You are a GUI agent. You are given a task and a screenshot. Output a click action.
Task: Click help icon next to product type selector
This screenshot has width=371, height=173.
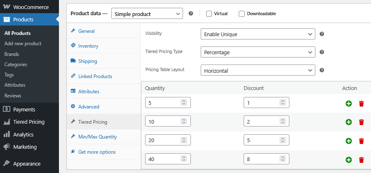(x=191, y=14)
